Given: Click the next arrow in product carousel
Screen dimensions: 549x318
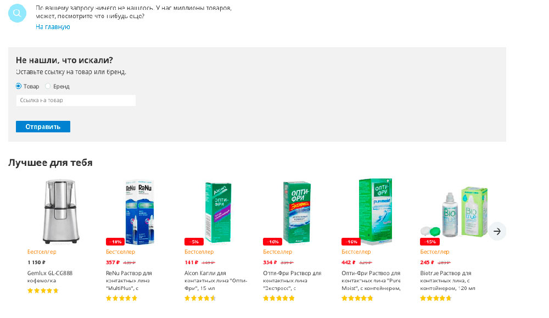Looking at the screenshot, I should tap(497, 231).
